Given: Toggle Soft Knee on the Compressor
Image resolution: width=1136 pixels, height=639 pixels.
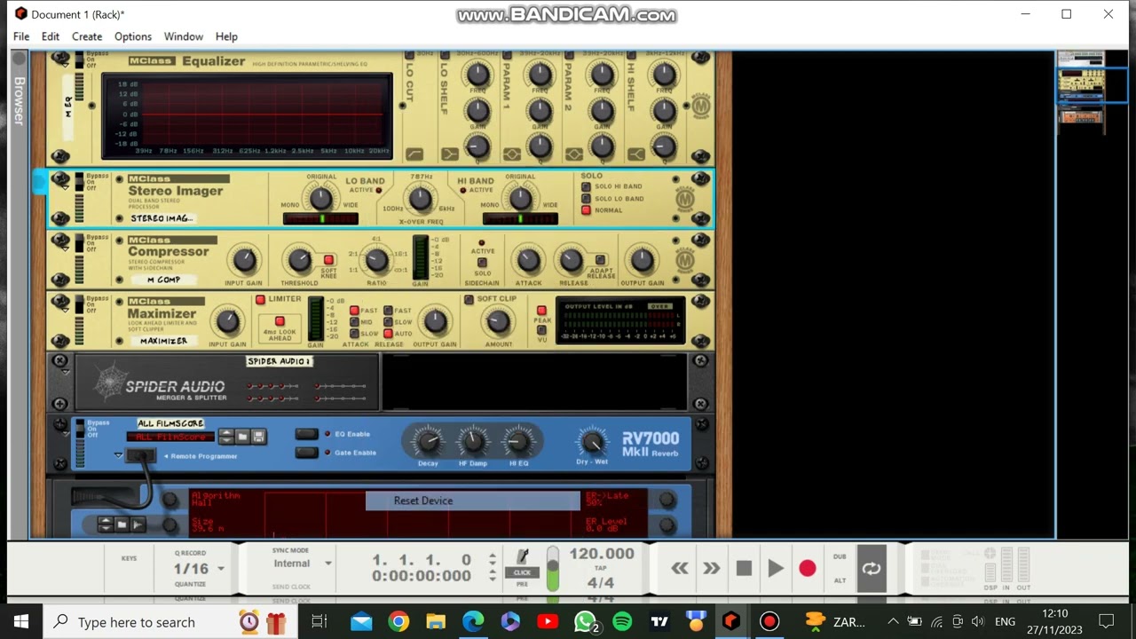Looking at the screenshot, I should [328, 260].
